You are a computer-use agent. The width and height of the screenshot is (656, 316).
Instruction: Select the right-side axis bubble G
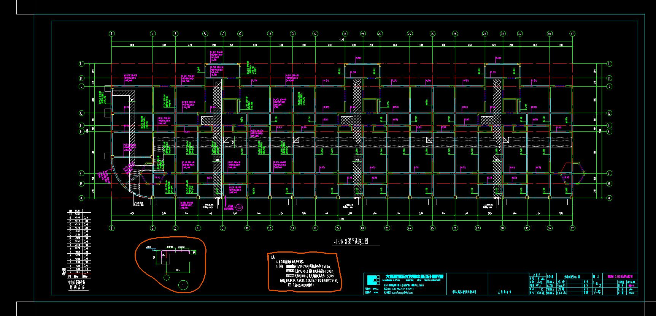(x=609, y=113)
